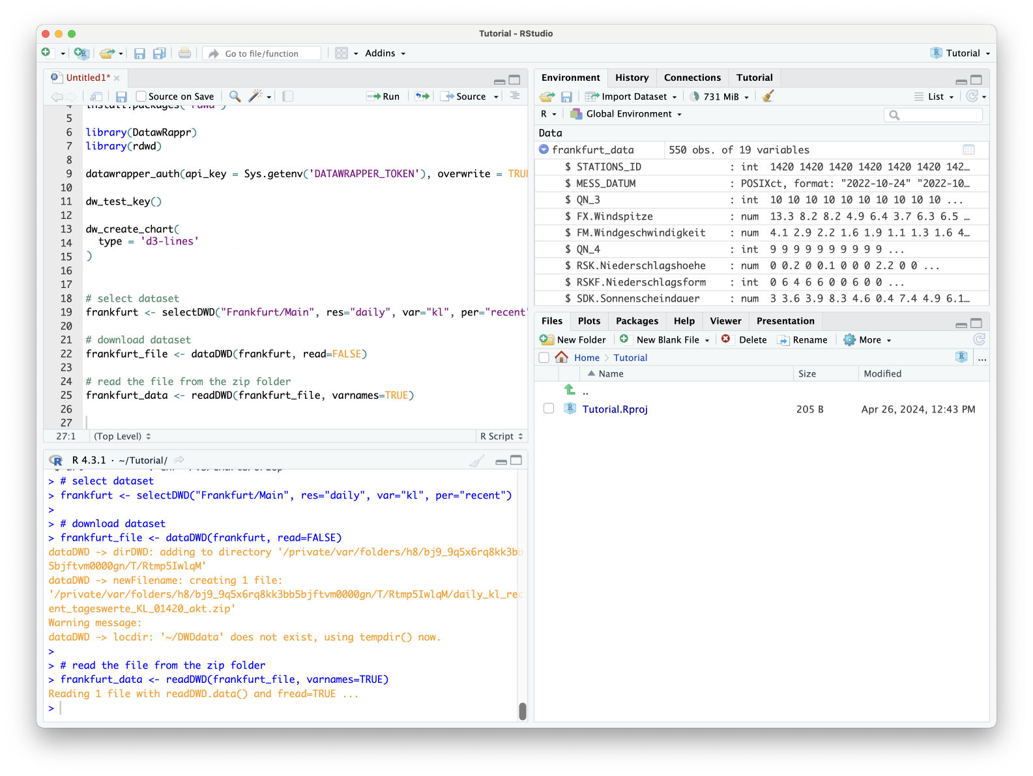1033x776 pixels.
Task: Click the workspace panes grid icon
Action: coord(342,53)
